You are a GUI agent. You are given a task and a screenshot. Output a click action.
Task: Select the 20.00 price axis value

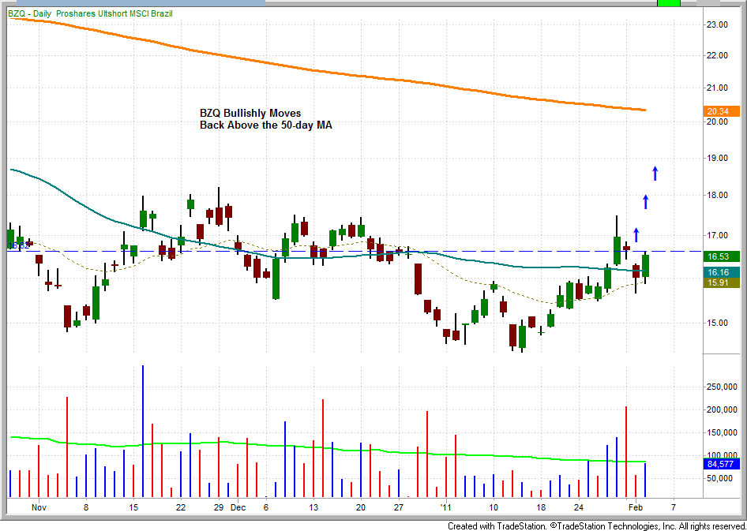(719, 122)
